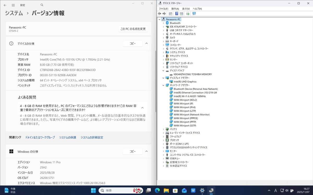Open the 操作(A) menu in Device Manager
The width and height of the screenshot is (313, 195).
[175, 9]
